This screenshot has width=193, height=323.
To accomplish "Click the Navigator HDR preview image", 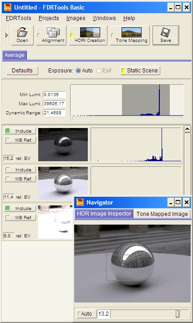I will tap(132, 263).
